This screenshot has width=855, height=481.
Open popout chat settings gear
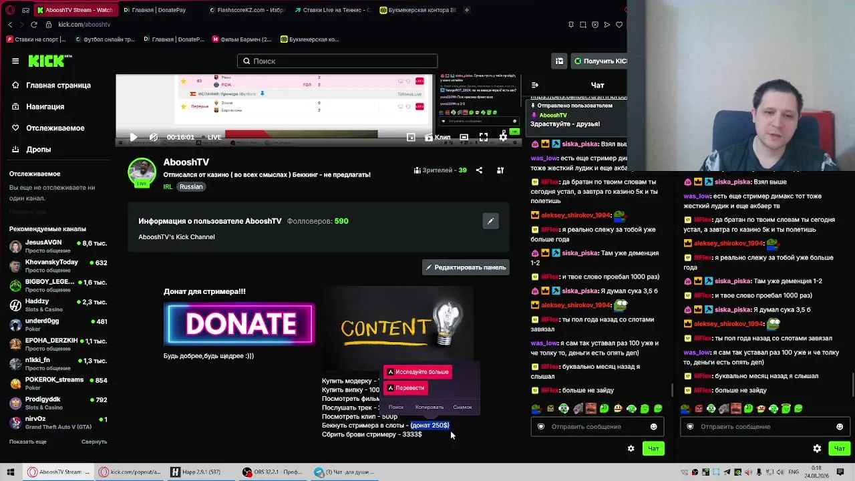pos(817,449)
